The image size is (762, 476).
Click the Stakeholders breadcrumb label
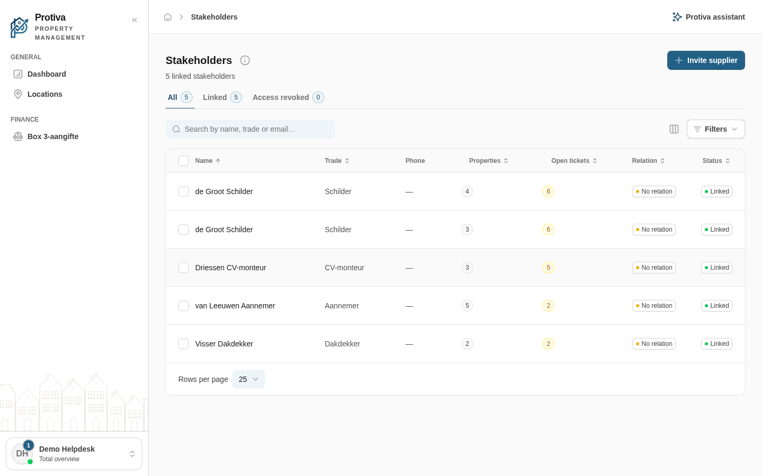point(214,17)
